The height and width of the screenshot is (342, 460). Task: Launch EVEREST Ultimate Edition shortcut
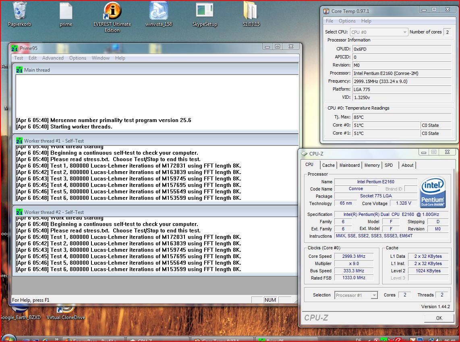pyautogui.click(x=112, y=17)
